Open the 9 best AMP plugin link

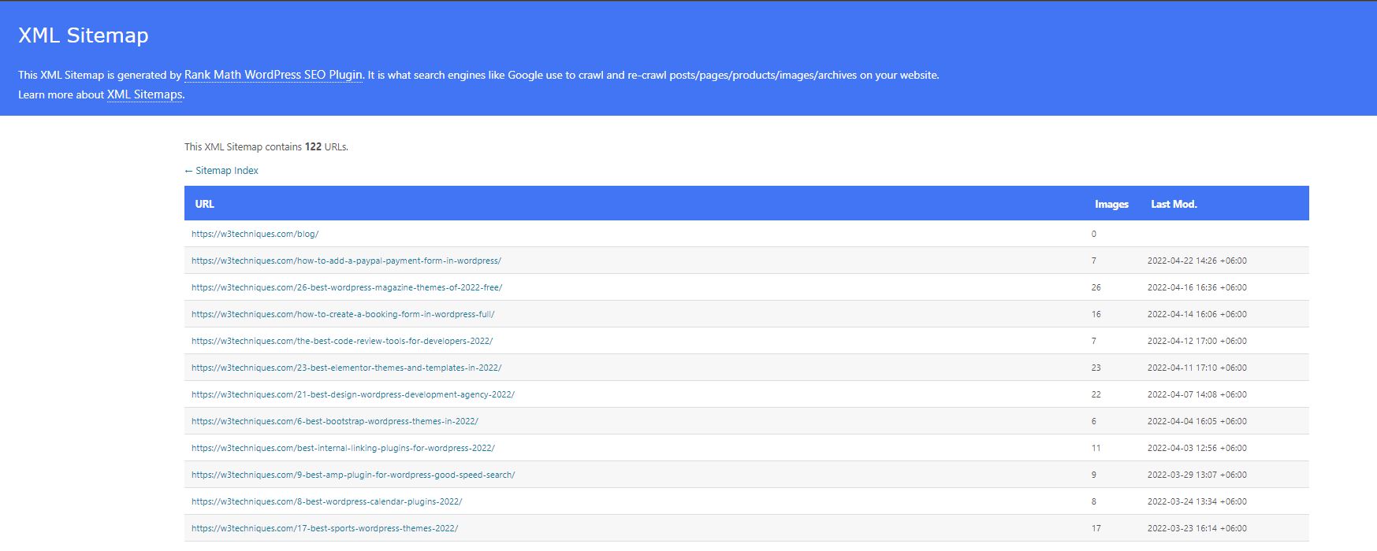pyautogui.click(x=352, y=475)
